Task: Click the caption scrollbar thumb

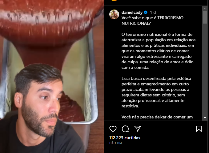Action: [x=205, y=17]
